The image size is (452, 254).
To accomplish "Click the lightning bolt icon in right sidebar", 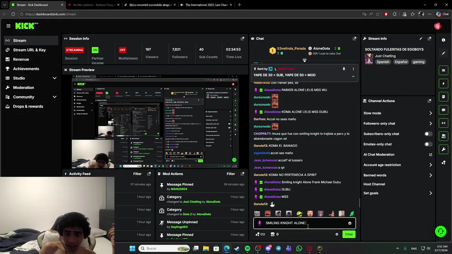I will pyautogui.click(x=444, y=84).
